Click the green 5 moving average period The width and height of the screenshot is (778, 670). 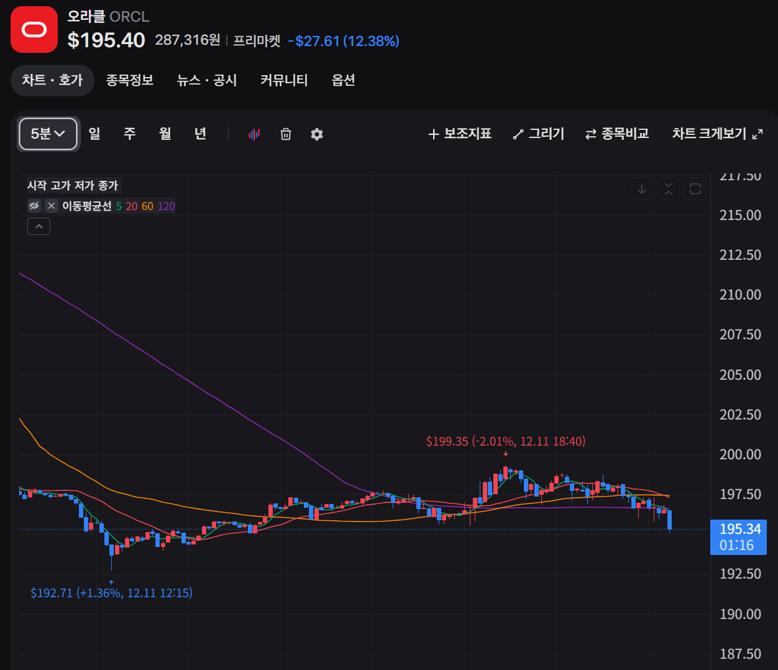[119, 206]
